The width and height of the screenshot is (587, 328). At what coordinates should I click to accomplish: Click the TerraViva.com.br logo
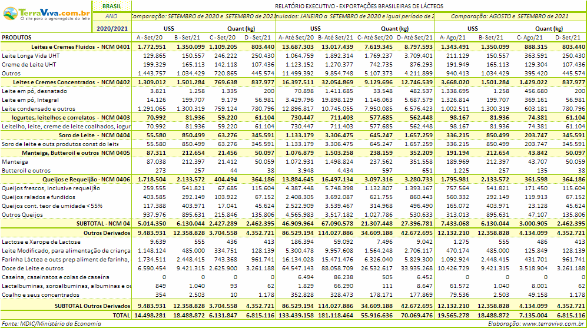[x=47, y=14]
